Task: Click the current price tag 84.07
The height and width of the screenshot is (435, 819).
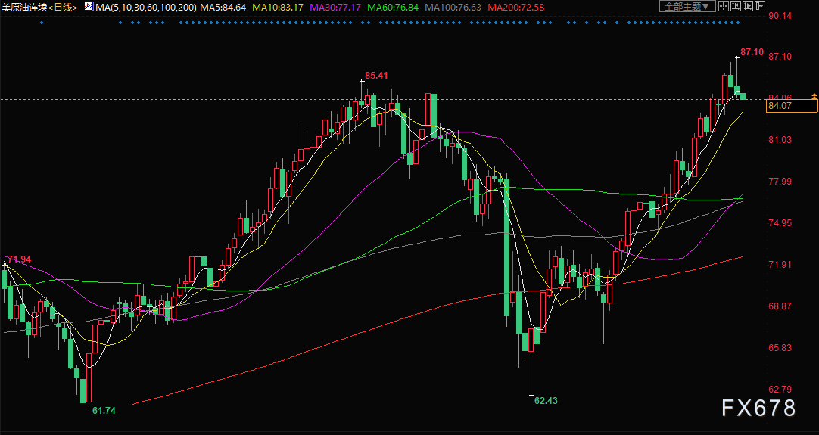Action: tap(792, 106)
